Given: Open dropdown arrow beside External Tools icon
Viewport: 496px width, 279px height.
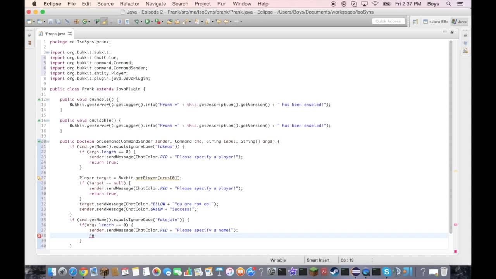Looking at the screenshot, I should tap(162, 22).
